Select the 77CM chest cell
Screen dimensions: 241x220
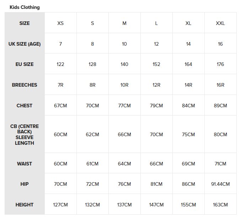(x=124, y=106)
